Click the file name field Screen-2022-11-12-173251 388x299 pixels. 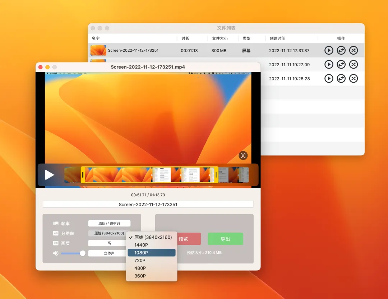[148, 204]
